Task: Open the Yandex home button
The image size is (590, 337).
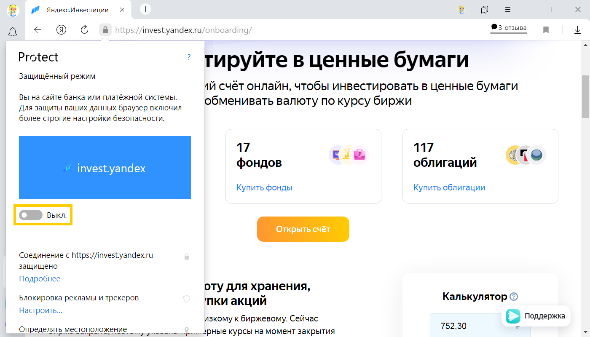Action: (61, 30)
